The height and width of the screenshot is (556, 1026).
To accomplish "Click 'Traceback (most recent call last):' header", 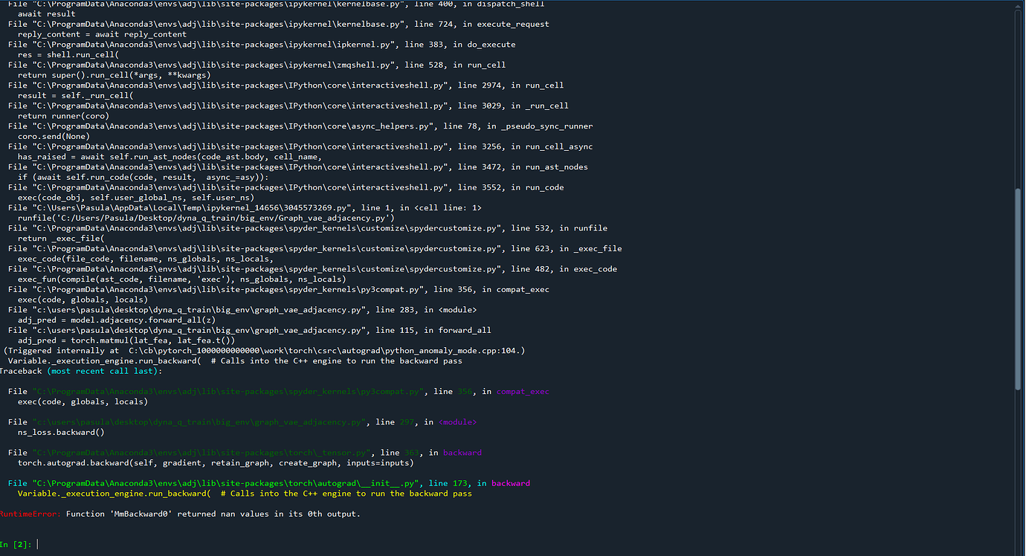I will tap(80, 370).
